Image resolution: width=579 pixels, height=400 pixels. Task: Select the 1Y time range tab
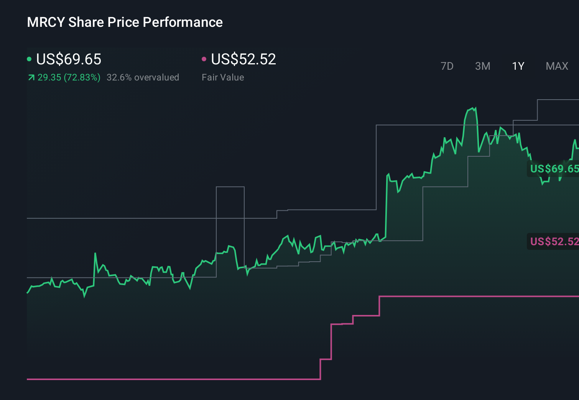tap(518, 66)
